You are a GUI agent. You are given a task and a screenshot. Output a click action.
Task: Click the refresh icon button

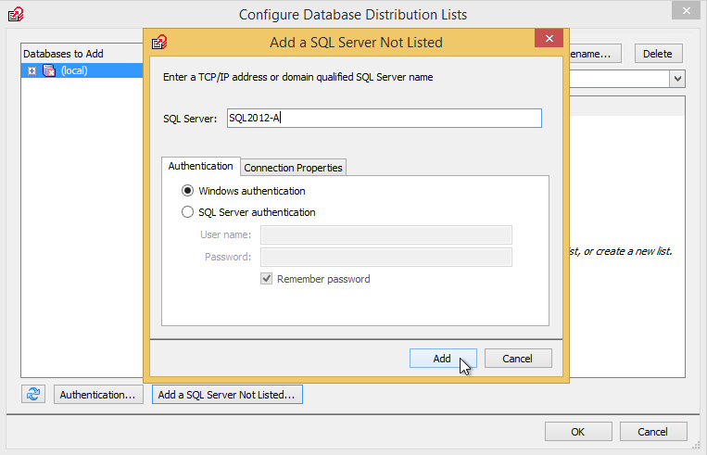pos(33,394)
